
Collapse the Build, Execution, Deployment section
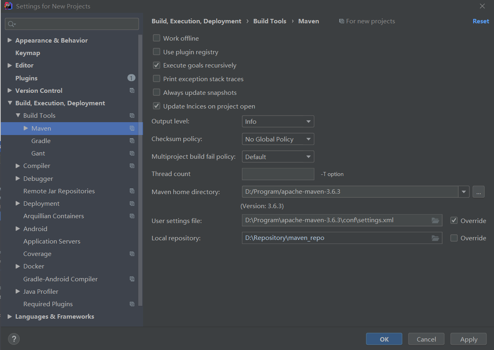[x=10, y=103]
